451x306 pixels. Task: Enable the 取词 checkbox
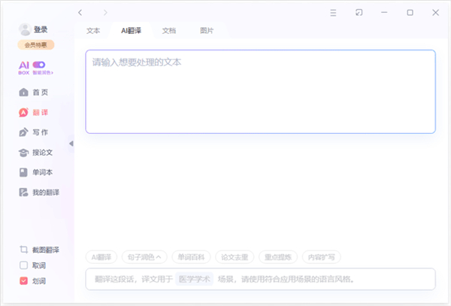coord(23,265)
